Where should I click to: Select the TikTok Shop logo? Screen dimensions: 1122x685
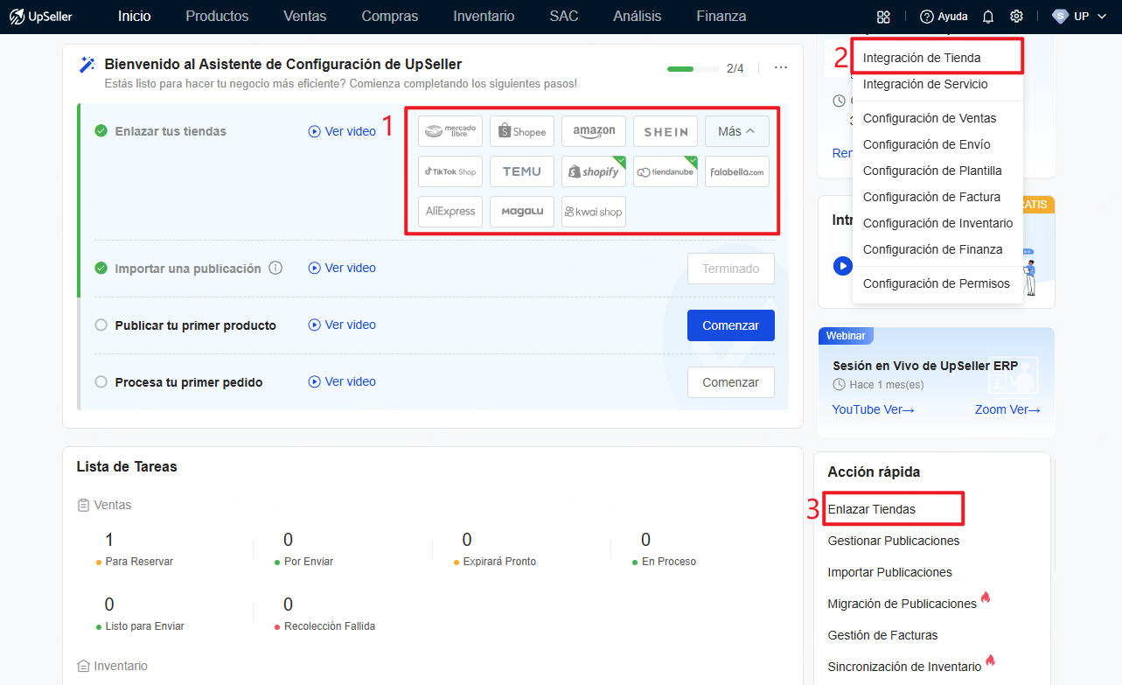tap(450, 171)
